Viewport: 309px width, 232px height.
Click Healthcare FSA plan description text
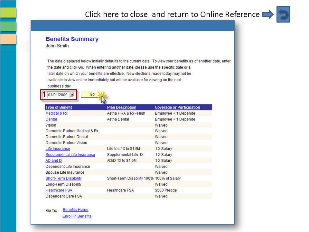(x=120, y=190)
